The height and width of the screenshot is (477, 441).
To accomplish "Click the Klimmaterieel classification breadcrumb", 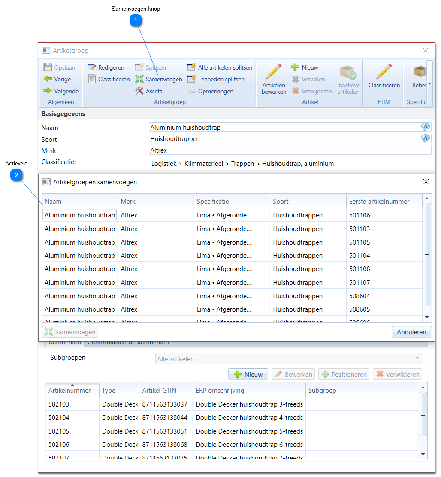I will (203, 164).
